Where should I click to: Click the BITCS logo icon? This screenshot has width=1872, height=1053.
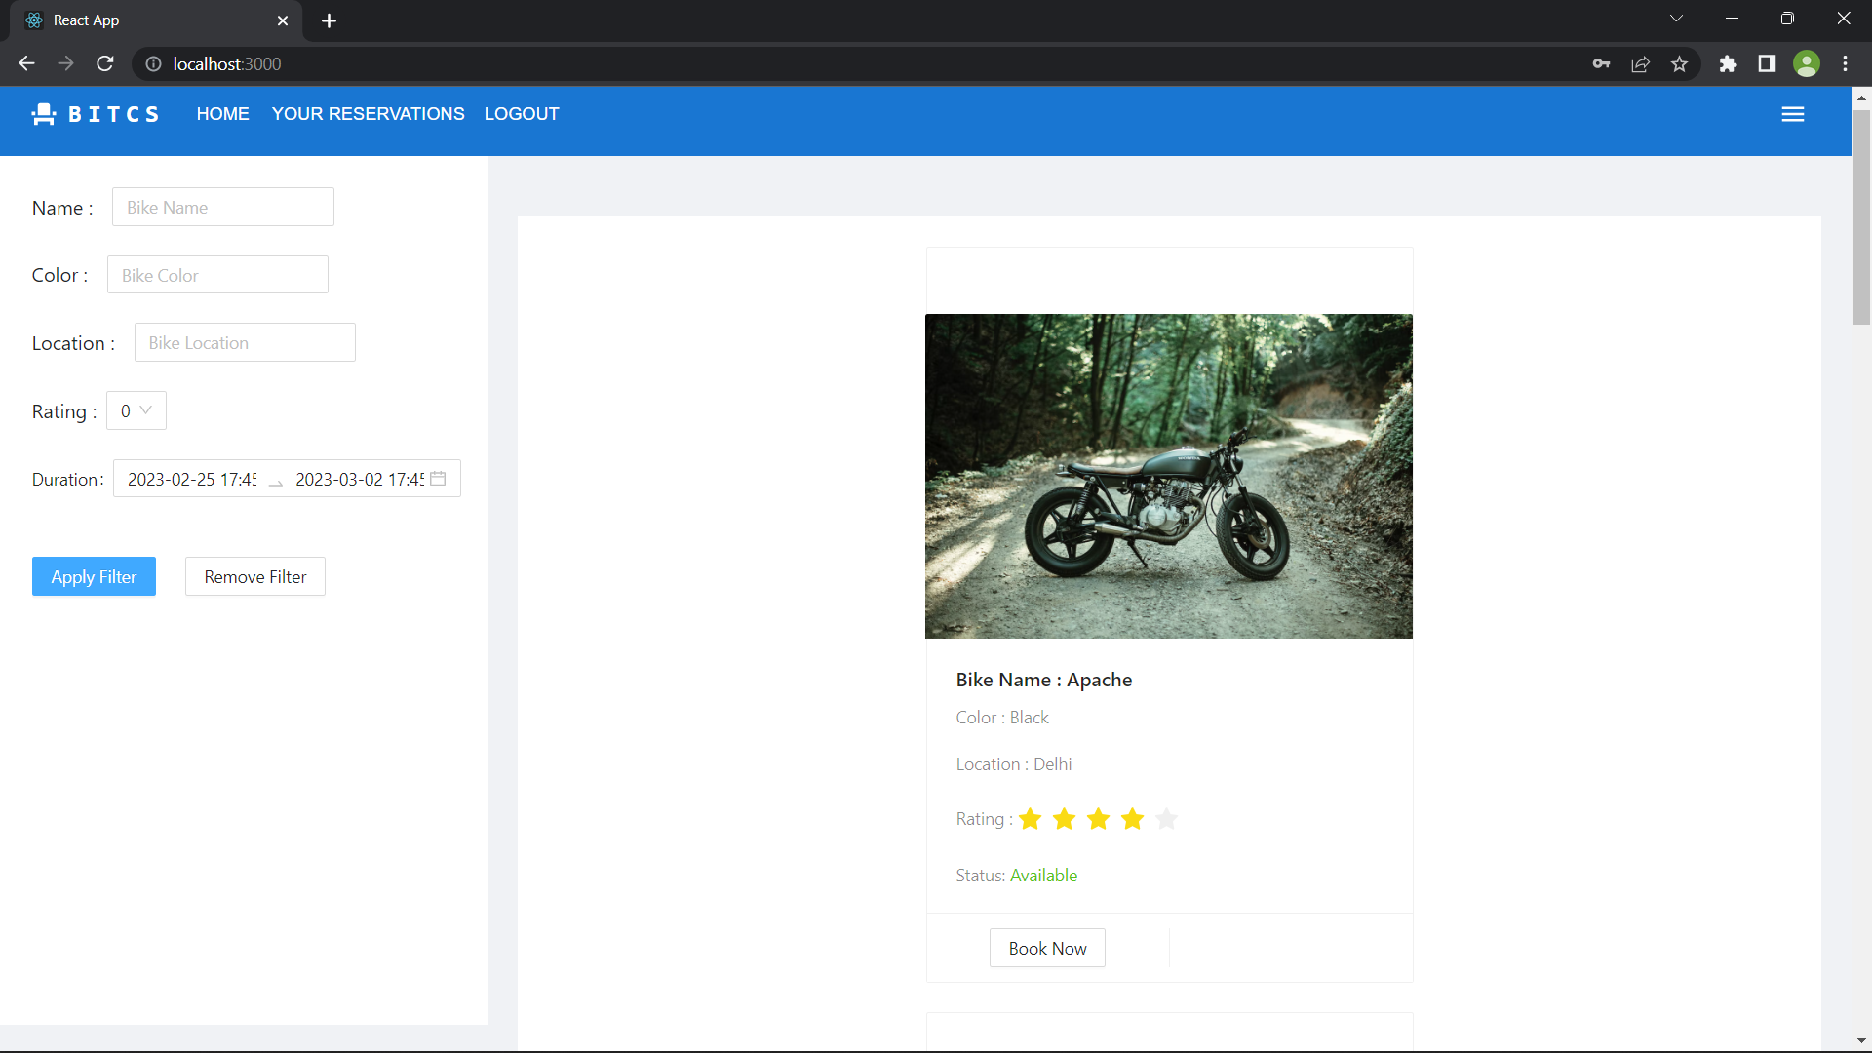point(44,113)
